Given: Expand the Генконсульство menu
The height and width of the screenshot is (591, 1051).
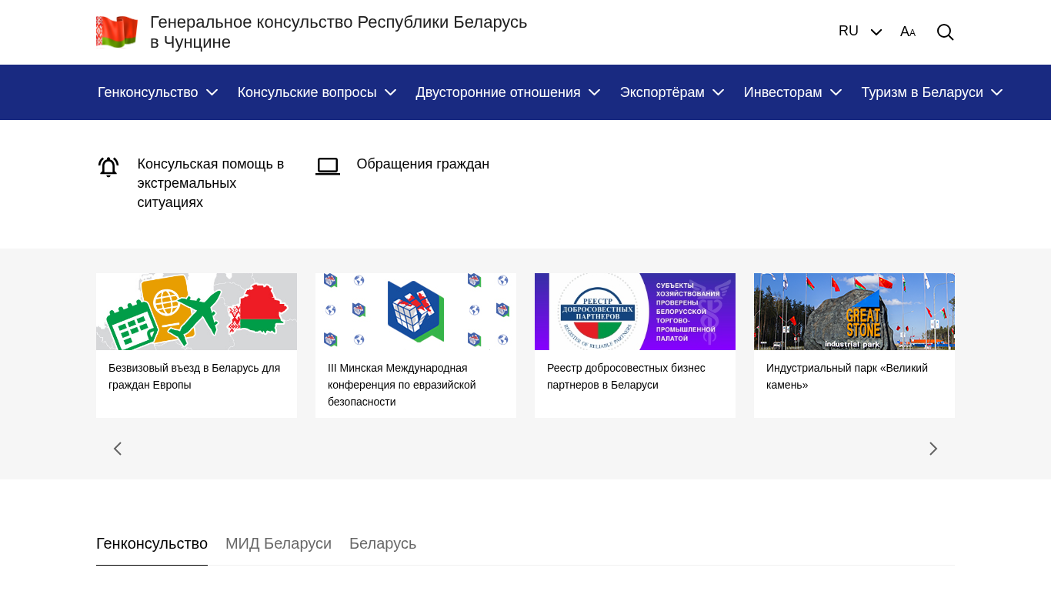Looking at the screenshot, I should coord(158,92).
